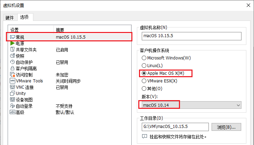Viewport: 254px width, 145px height.
Task: Click 已启用 next to 共享文件夹
Action: pos(62,50)
